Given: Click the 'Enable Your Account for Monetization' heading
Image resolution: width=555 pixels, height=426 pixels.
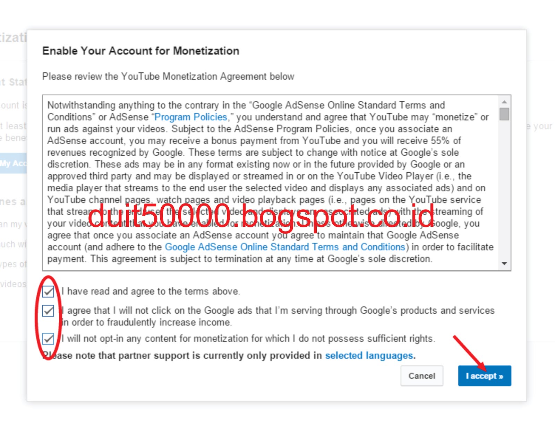Looking at the screenshot, I should [x=140, y=51].
